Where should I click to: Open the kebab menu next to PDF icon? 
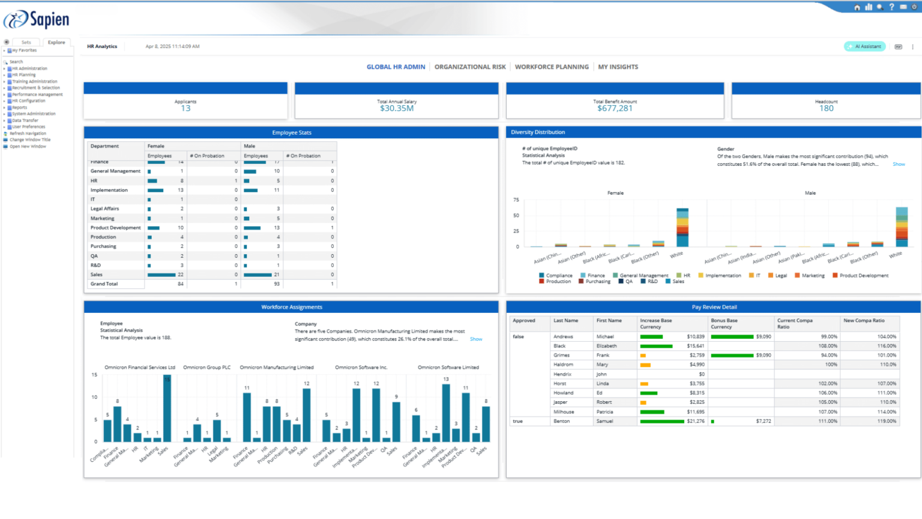[913, 46]
